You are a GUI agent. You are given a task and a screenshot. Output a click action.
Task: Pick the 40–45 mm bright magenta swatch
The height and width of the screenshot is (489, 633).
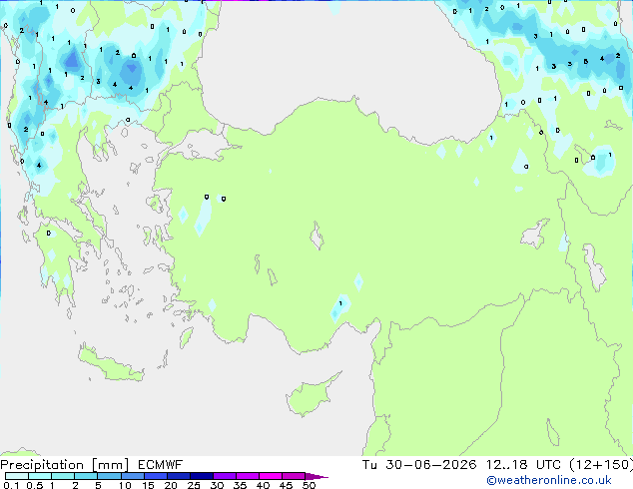(271, 476)
